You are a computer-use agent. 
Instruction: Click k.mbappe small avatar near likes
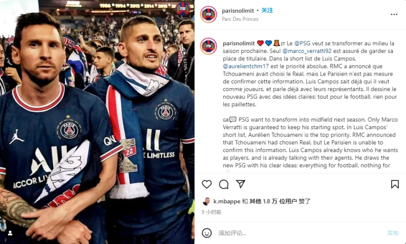pyautogui.click(x=207, y=201)
